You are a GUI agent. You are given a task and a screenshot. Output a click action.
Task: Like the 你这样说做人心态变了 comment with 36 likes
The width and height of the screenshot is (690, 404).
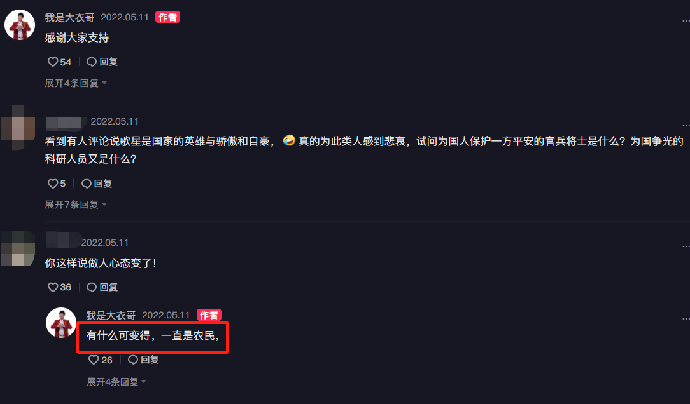59,287
